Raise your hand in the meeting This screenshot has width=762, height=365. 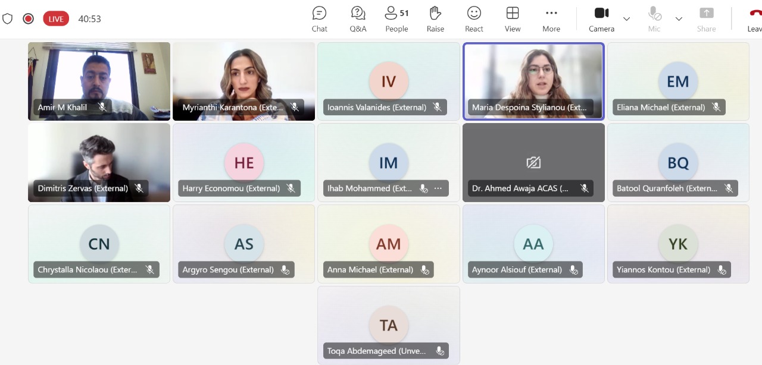435,19
